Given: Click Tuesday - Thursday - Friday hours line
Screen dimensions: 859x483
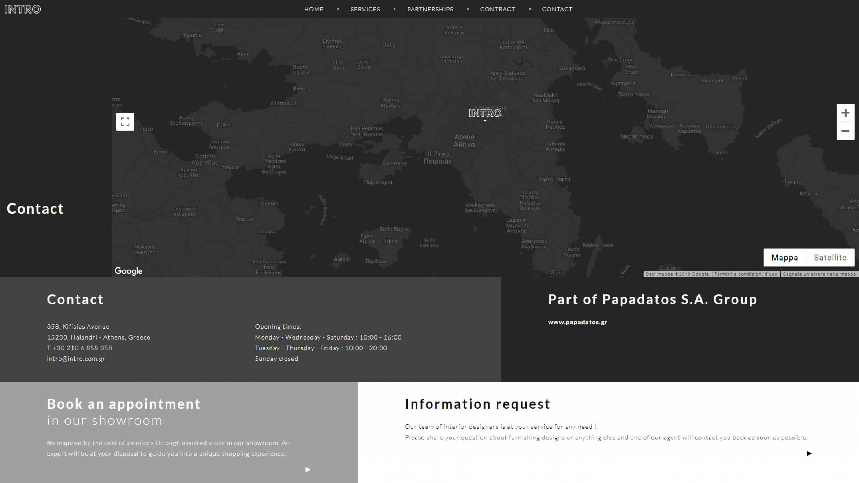Looking at the screenshot, I should [321, 348].
